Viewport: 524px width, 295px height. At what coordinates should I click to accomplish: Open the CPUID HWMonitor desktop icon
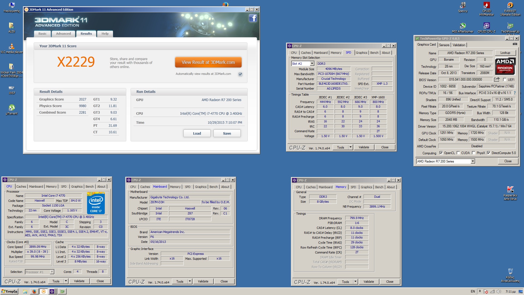coord(486,9)
